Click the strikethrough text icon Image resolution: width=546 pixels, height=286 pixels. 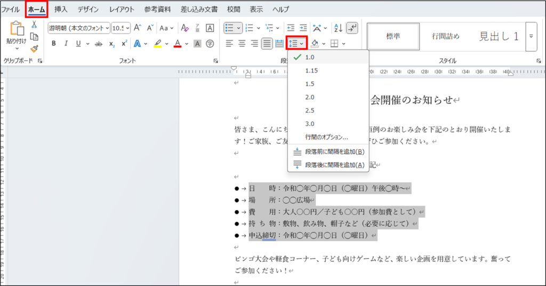[98, 44]
